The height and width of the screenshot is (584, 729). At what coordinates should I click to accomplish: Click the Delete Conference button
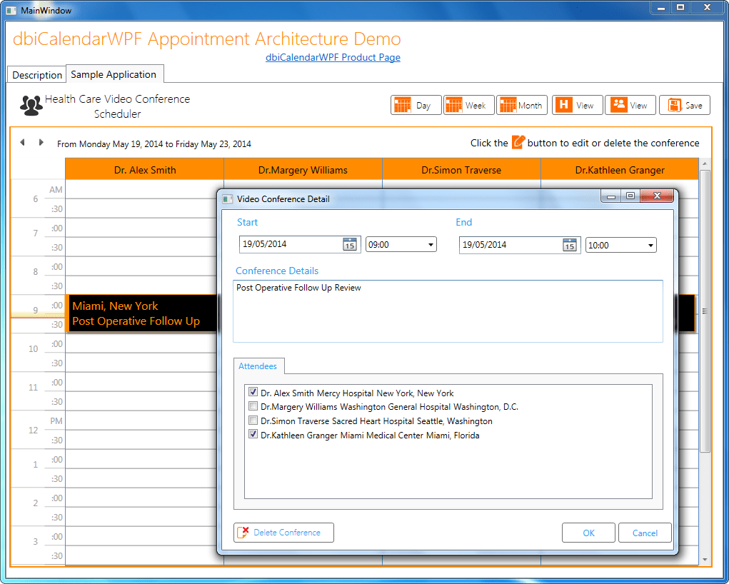click(x=283, y=533)
